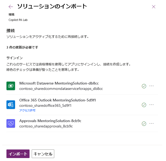Click the Copilot PA Lab environment name
Image resolution: width=166 pixels, height=161 pixels.
tap(18, 20)
